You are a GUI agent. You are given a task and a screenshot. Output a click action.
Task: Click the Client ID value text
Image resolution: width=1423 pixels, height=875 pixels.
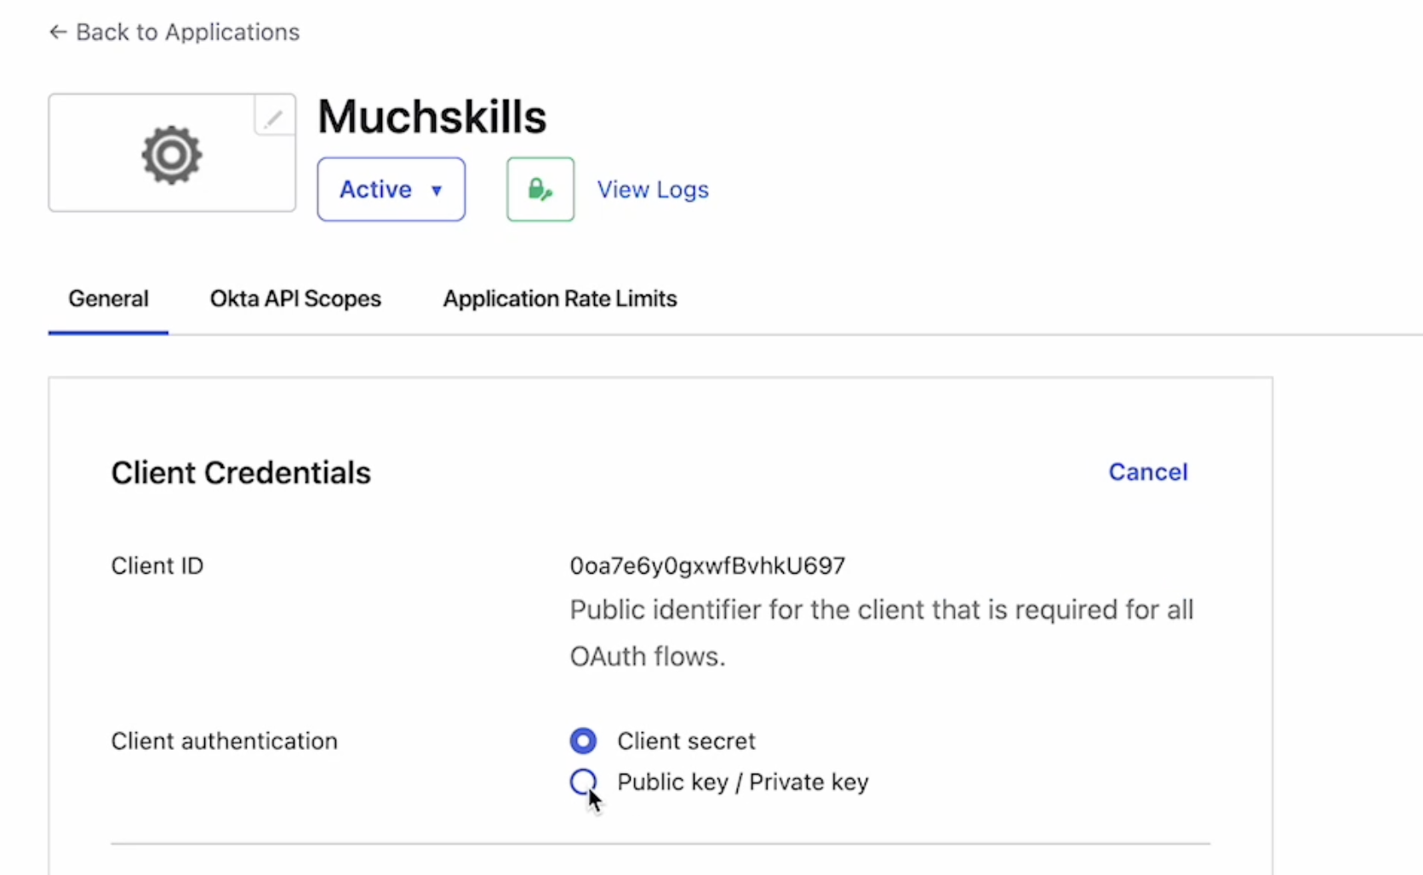708,566
